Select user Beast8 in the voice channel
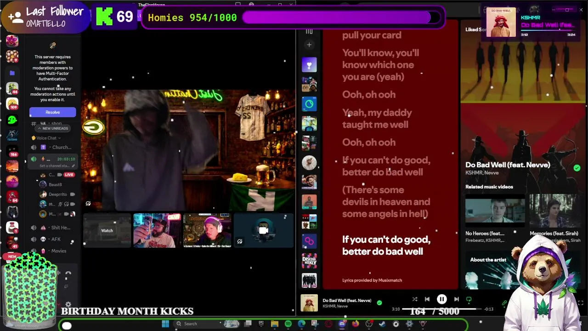The image size is (588, 331). point(55,184)
